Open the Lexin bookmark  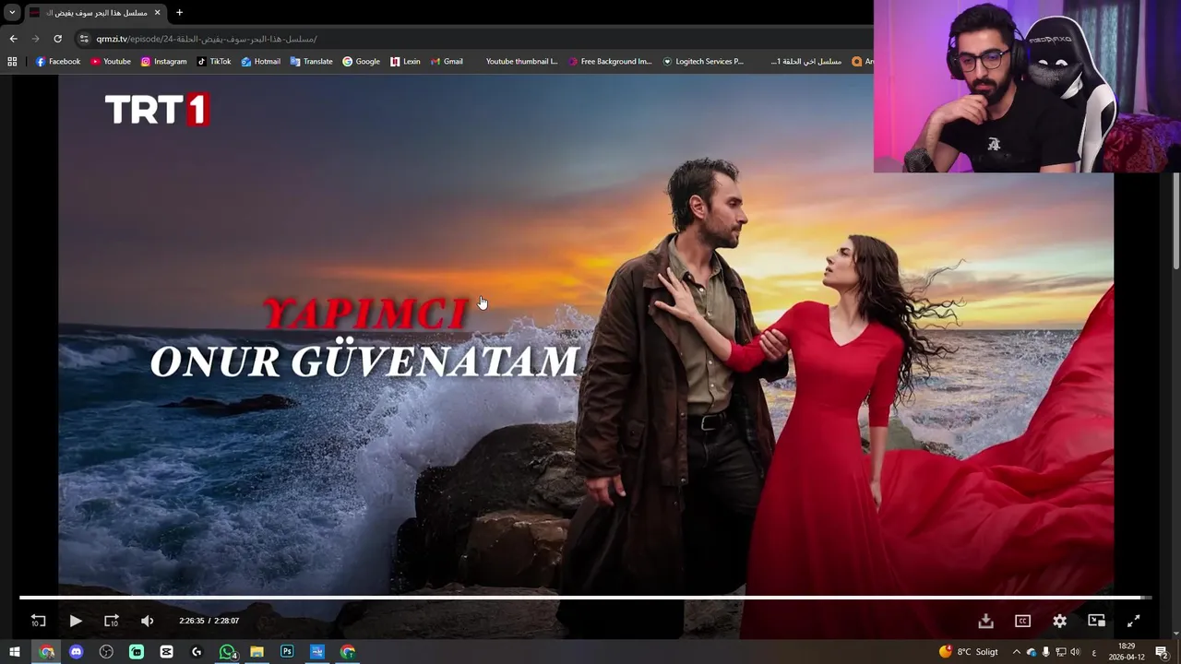pyautogui.click(x=405, y=62)
